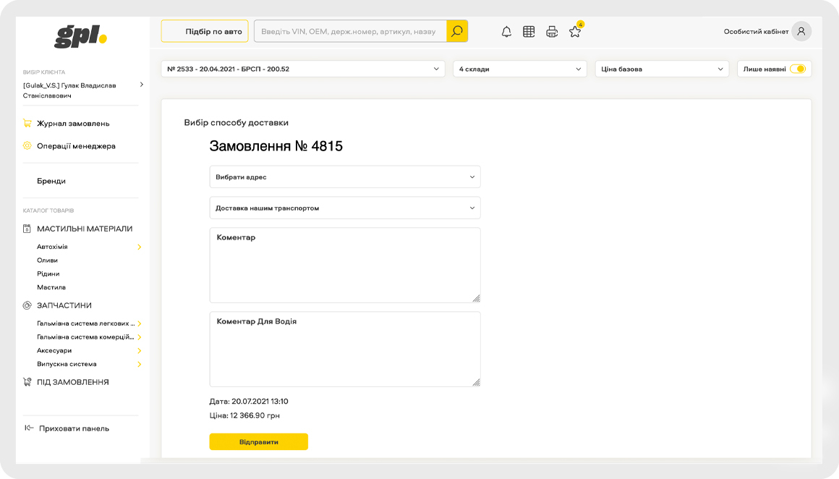Click the user profile avatar icon

[801, 31]
